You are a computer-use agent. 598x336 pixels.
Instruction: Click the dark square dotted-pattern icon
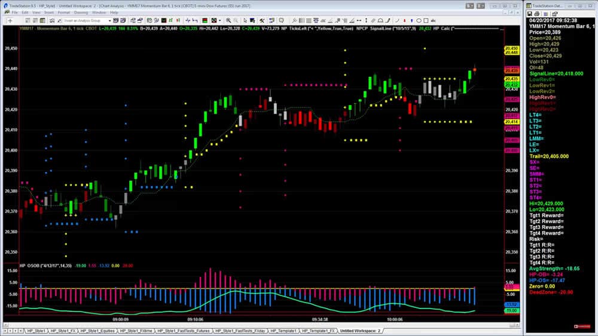pos(214,20)
